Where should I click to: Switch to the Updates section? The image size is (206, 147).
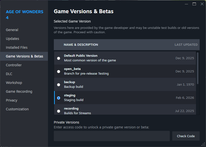click(13, 39)
